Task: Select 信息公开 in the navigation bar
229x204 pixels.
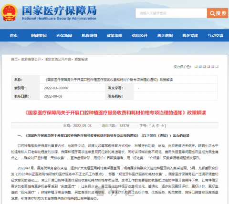Action: 140,35
